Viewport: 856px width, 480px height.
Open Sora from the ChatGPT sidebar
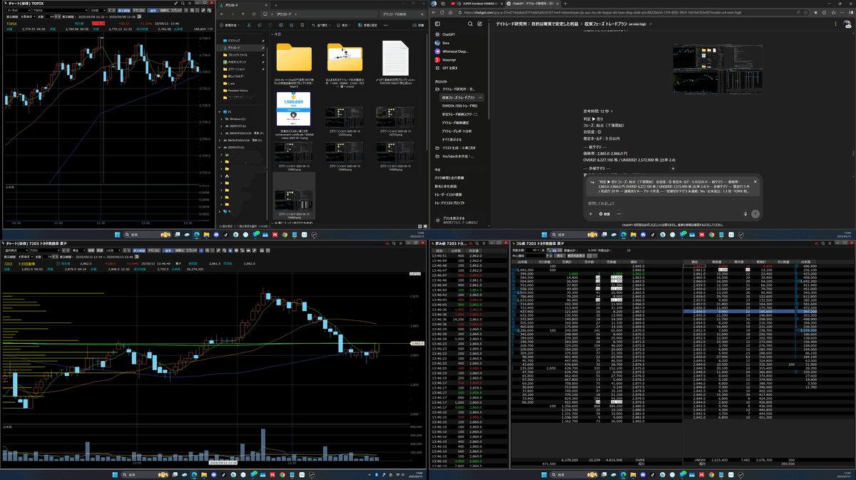(x=446, y=43)
